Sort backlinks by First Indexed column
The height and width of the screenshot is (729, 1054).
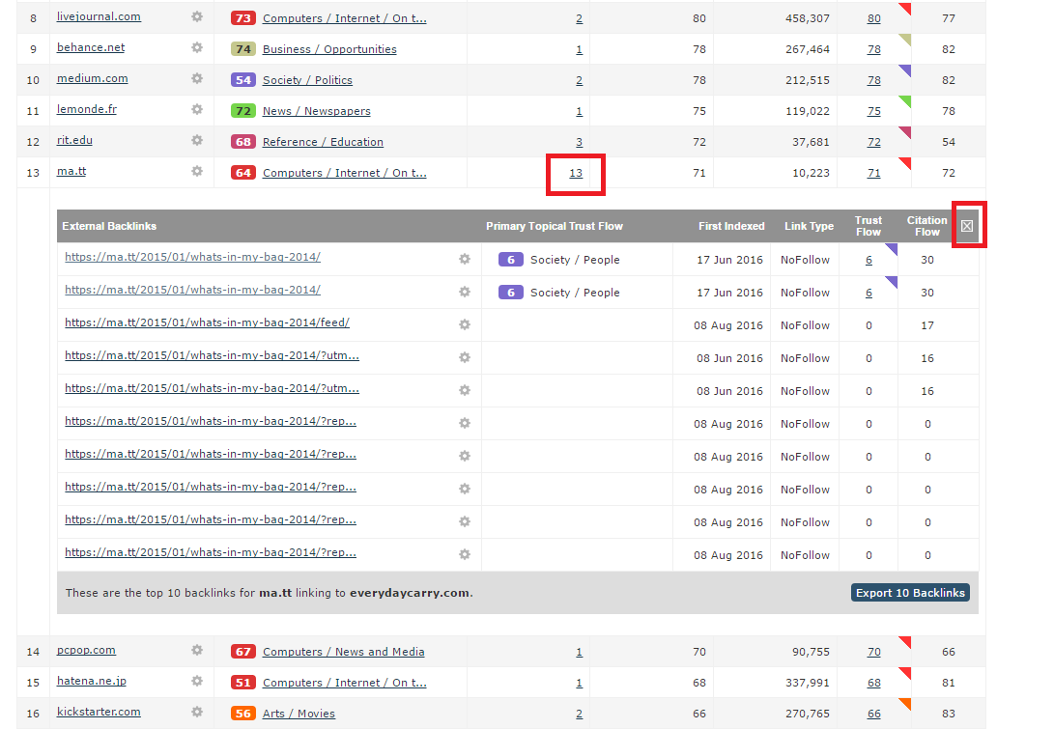coord(731,226)
